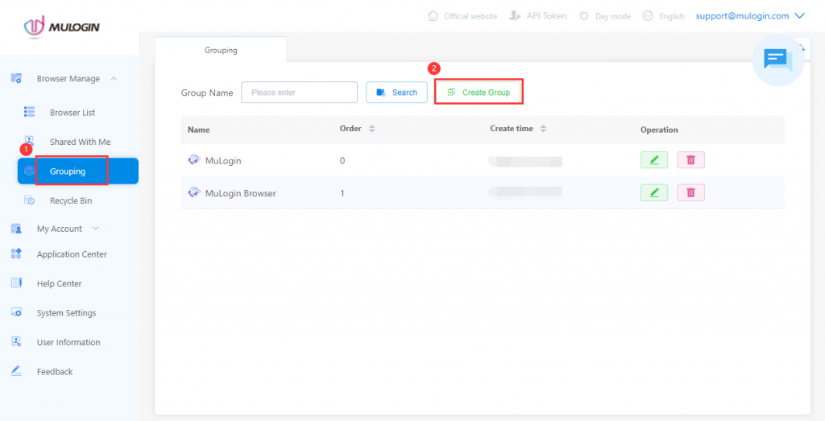Click the Browser Manage sidebar icon
Viewport: 825px width, 421px height.
pos(16,78)
